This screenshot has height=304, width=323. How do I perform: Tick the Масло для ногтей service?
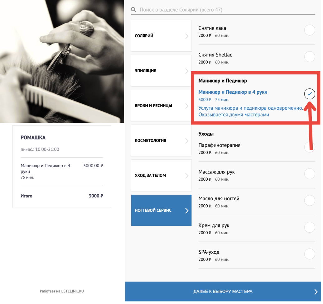pos(309,201)
